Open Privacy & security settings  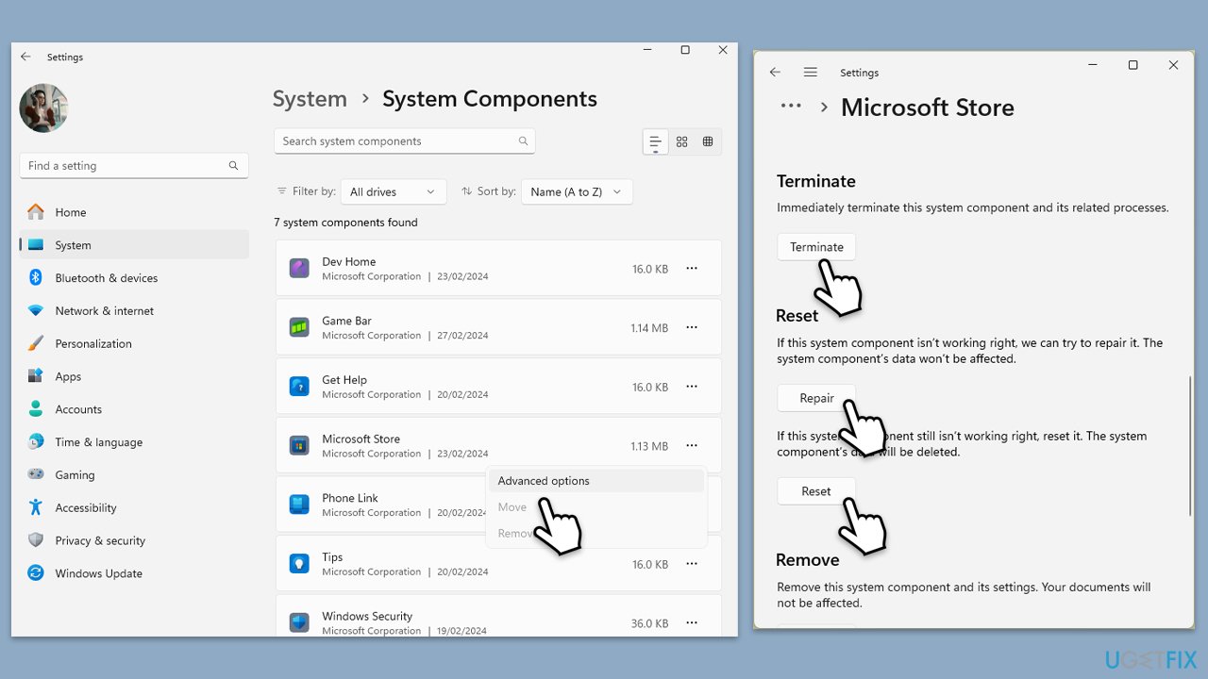click(100, 540)
